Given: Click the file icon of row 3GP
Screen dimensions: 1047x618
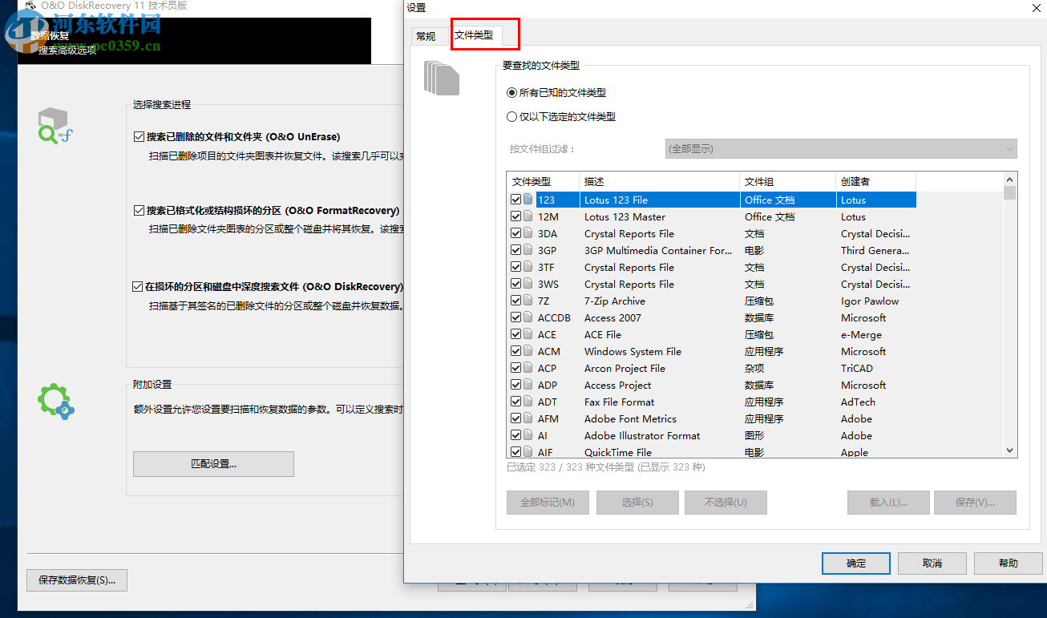Looking at the screenshot, I should 528,250.
